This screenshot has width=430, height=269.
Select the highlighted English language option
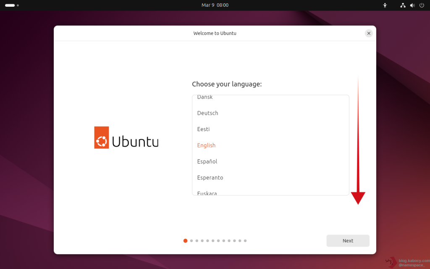click(206, 145)
